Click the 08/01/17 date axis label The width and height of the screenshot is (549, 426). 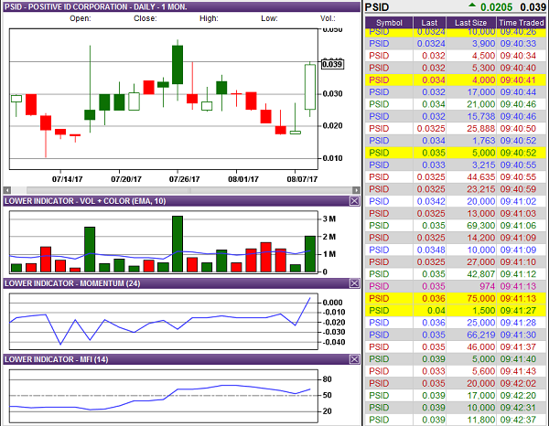[243, 179]
